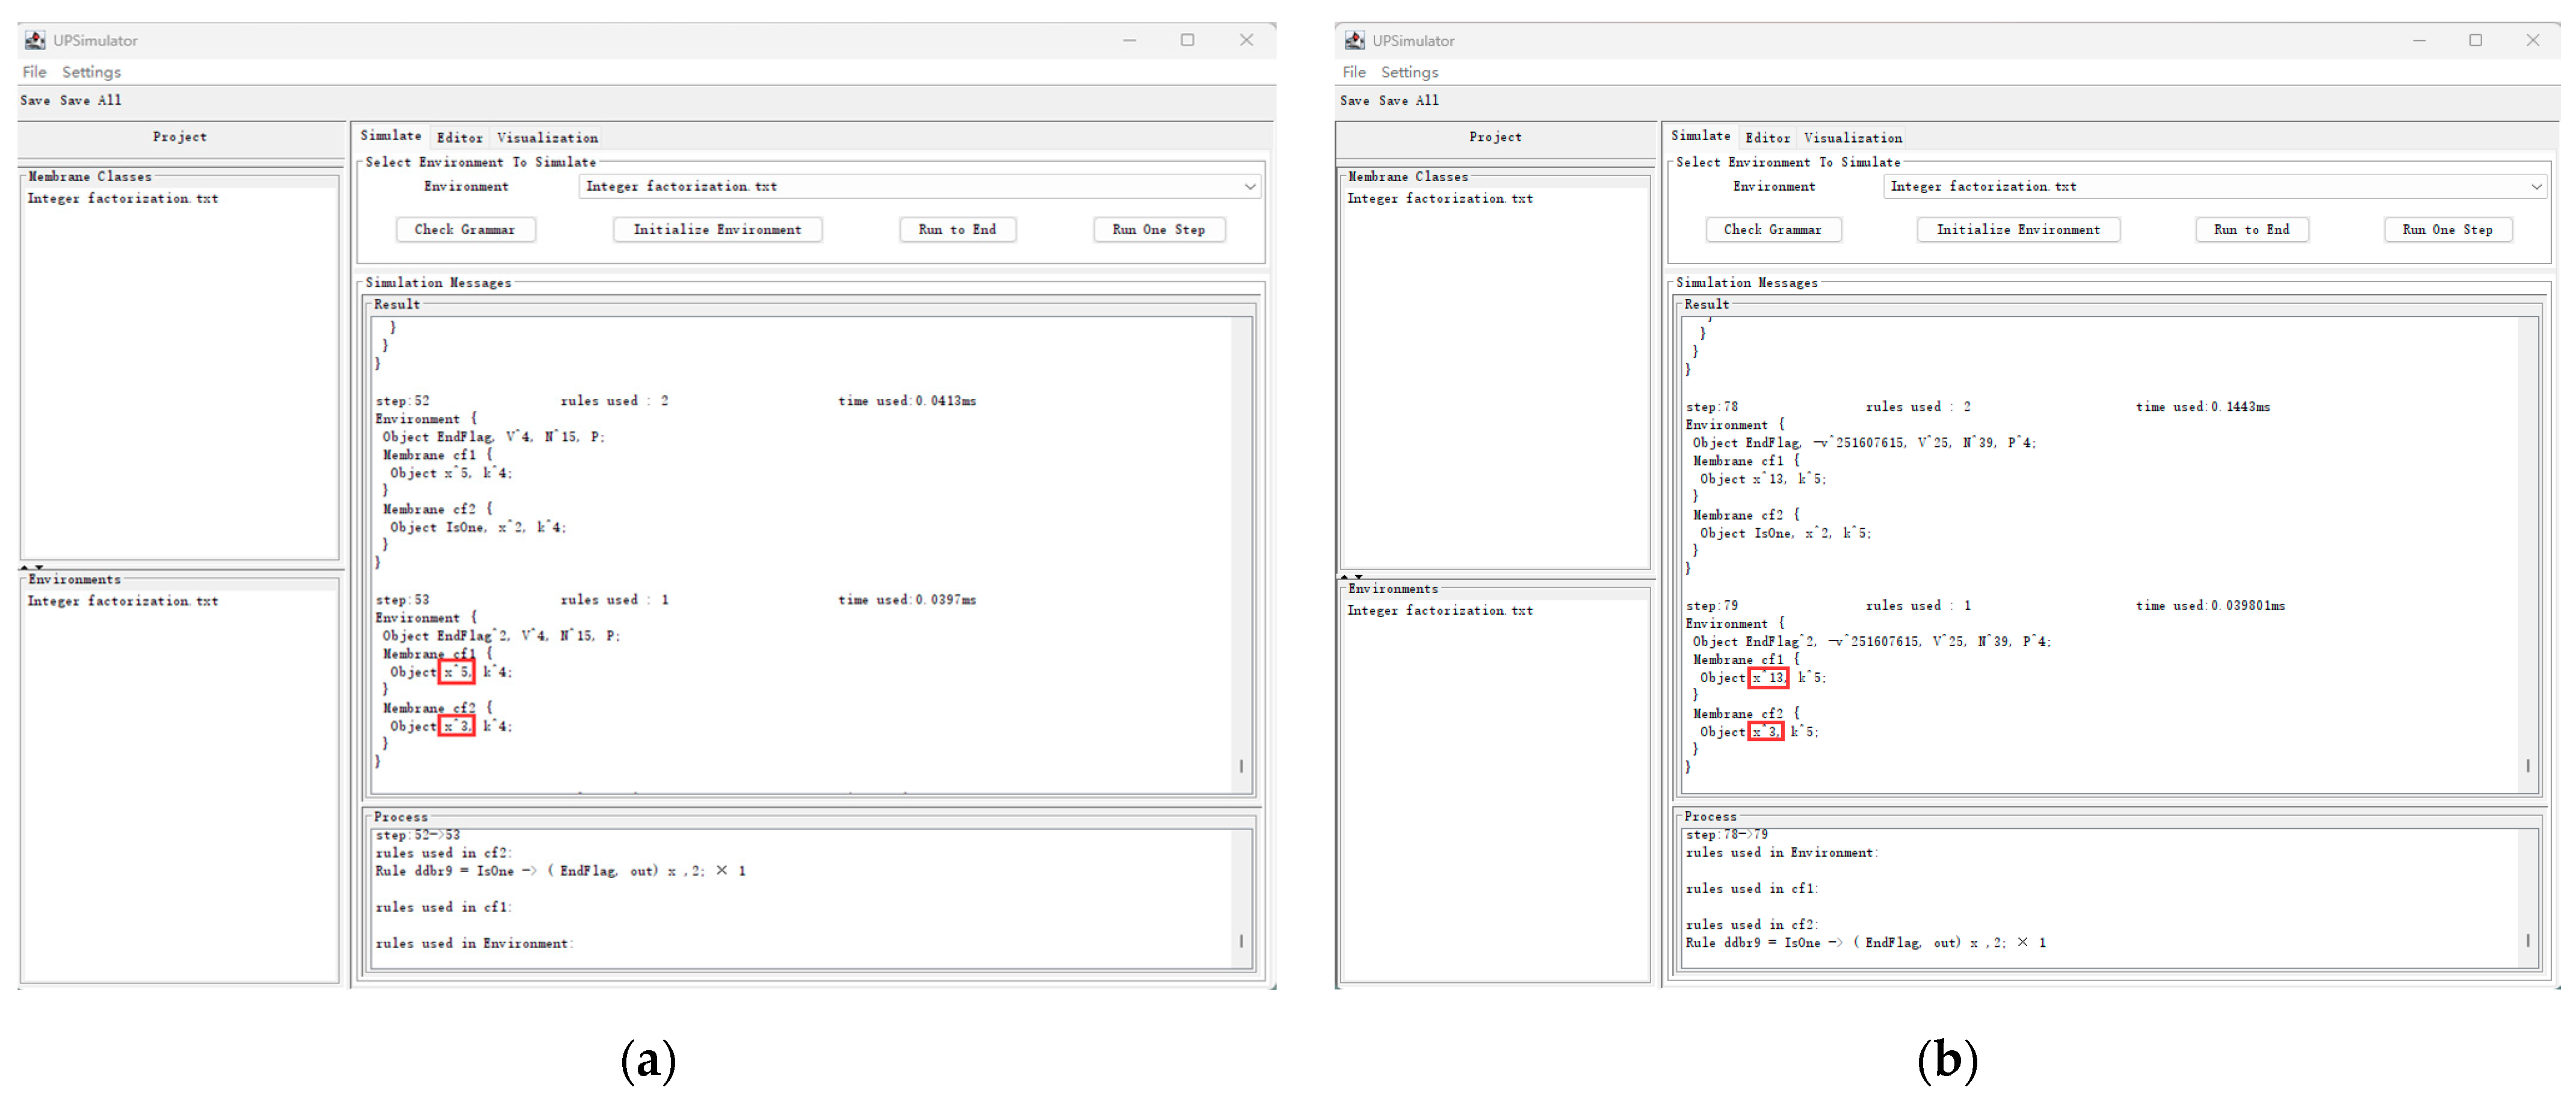Screen dimensions: 2576x1114
Task: Click UPSimulator app icon in right window
Action: click(x=1354, y=40)
